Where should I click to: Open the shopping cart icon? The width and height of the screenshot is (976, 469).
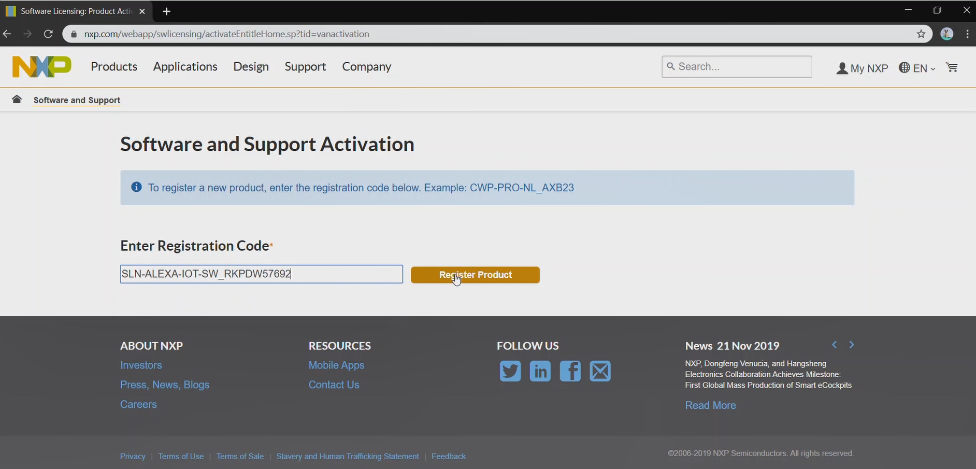pos(952,67)
